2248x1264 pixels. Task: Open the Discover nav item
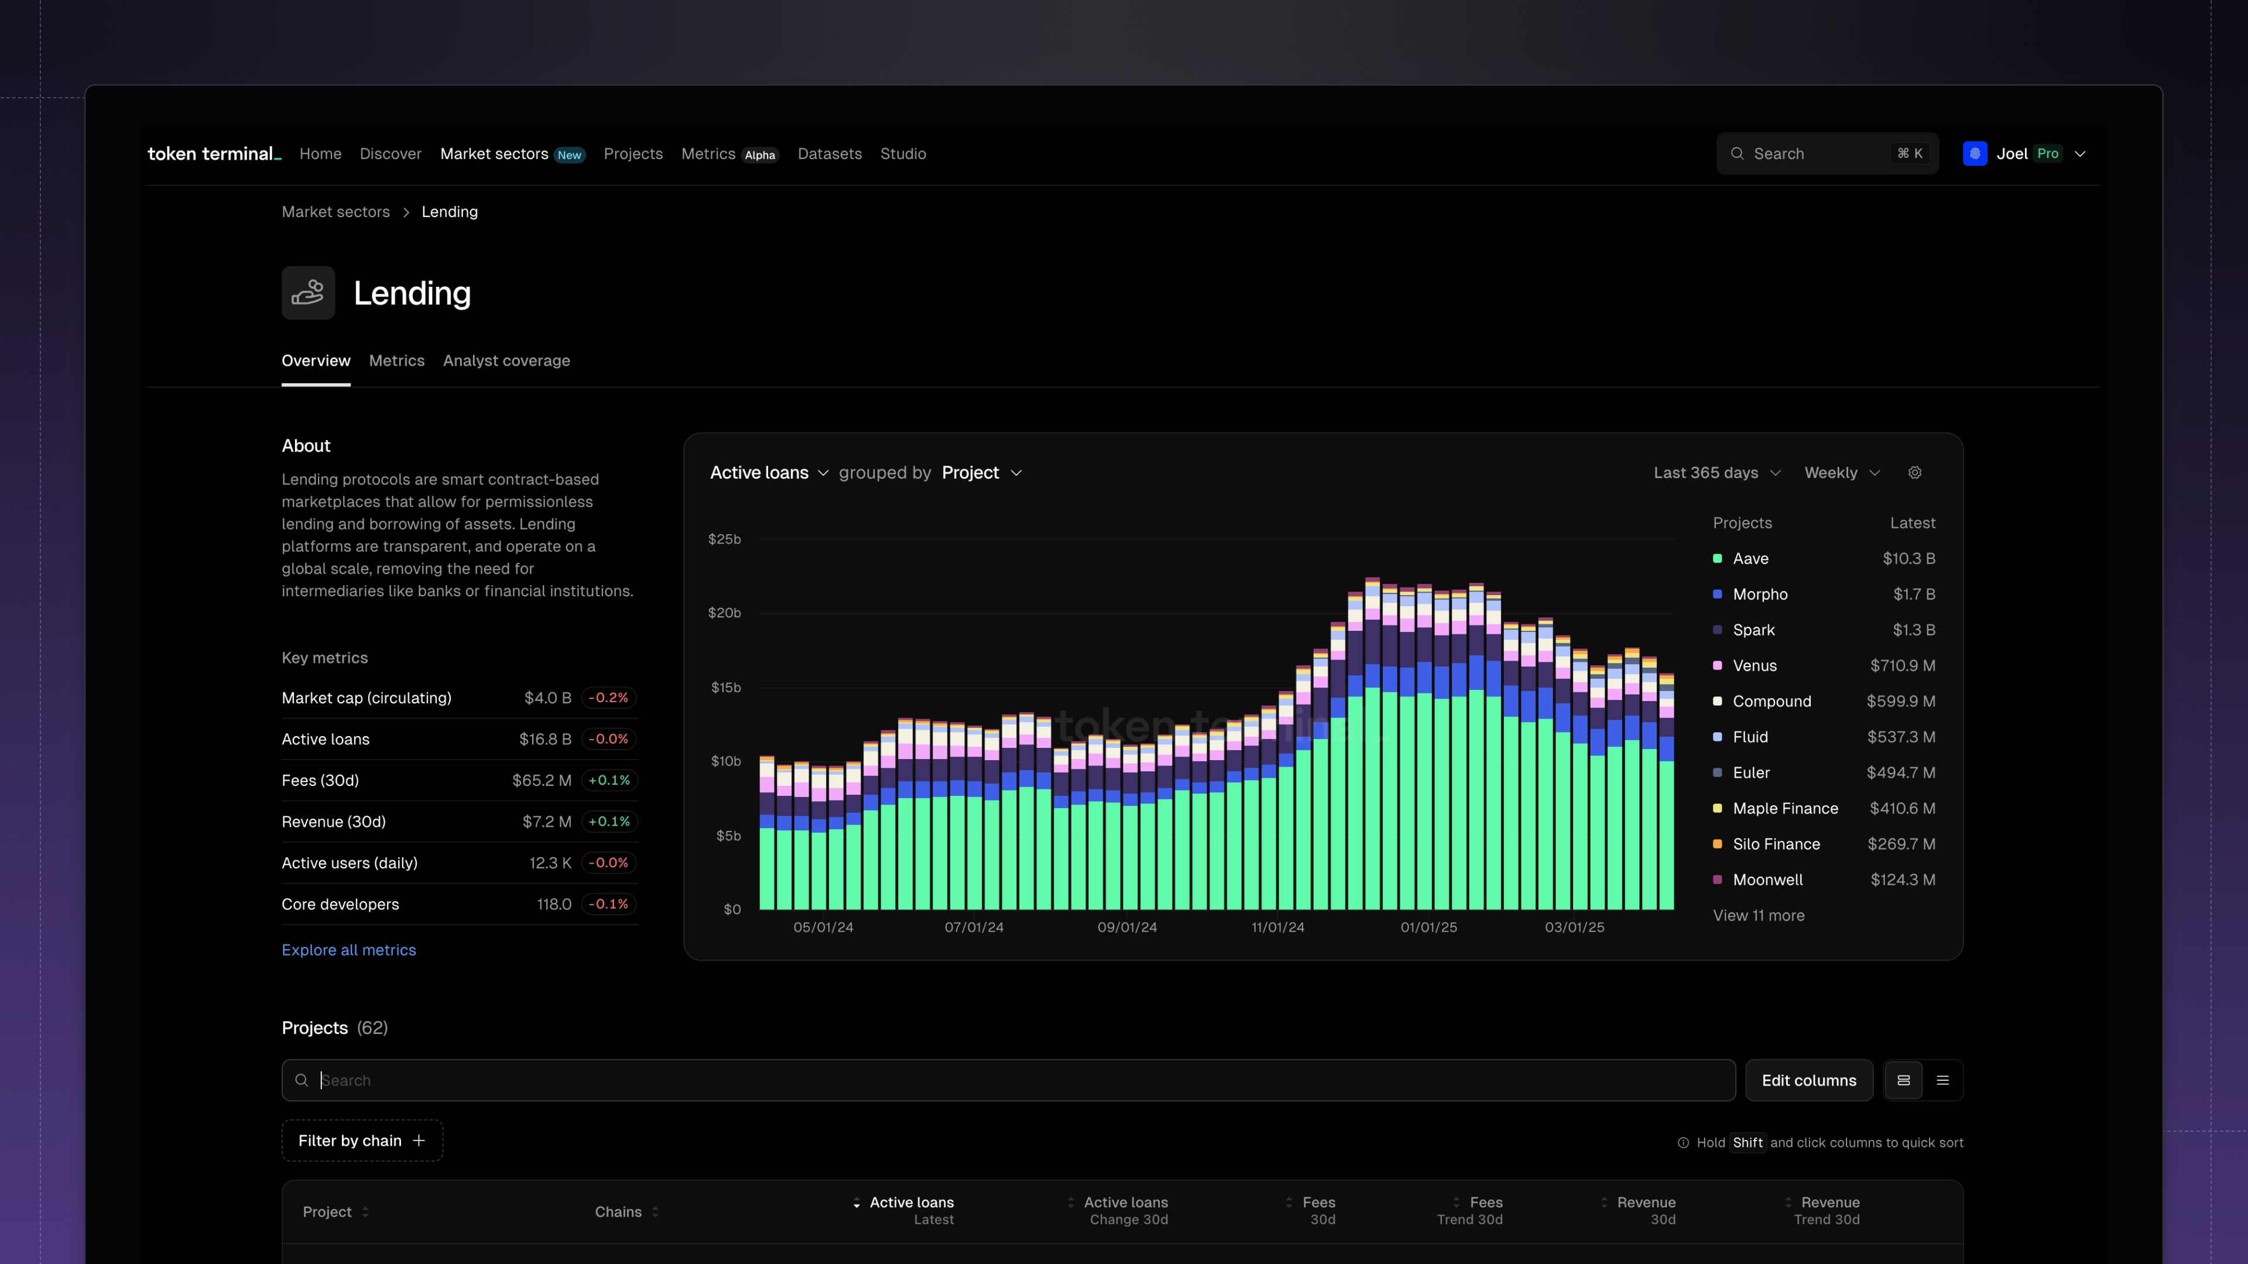tap(390, 153)
